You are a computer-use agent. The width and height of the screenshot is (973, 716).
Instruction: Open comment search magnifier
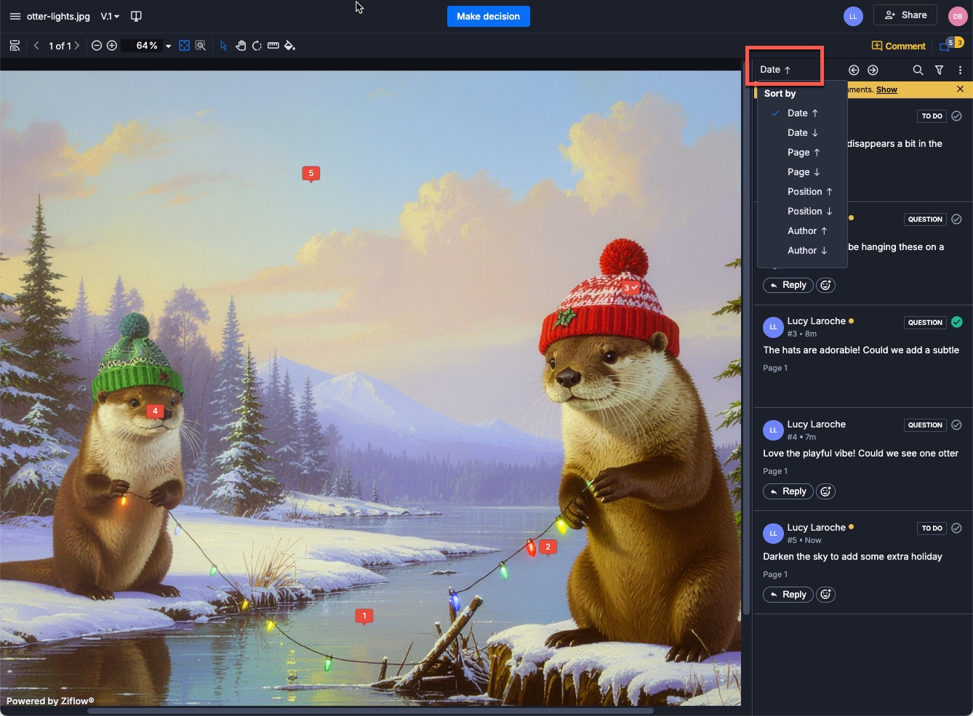(918, 70)
